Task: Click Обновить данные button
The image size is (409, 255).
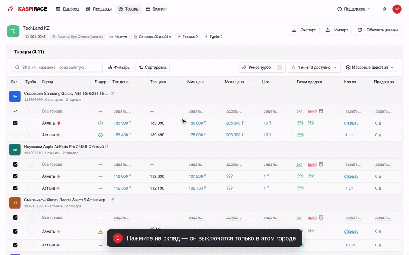Action: 378,30
